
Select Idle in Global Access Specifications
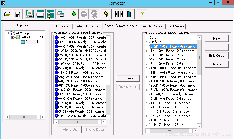pos(153,38)
